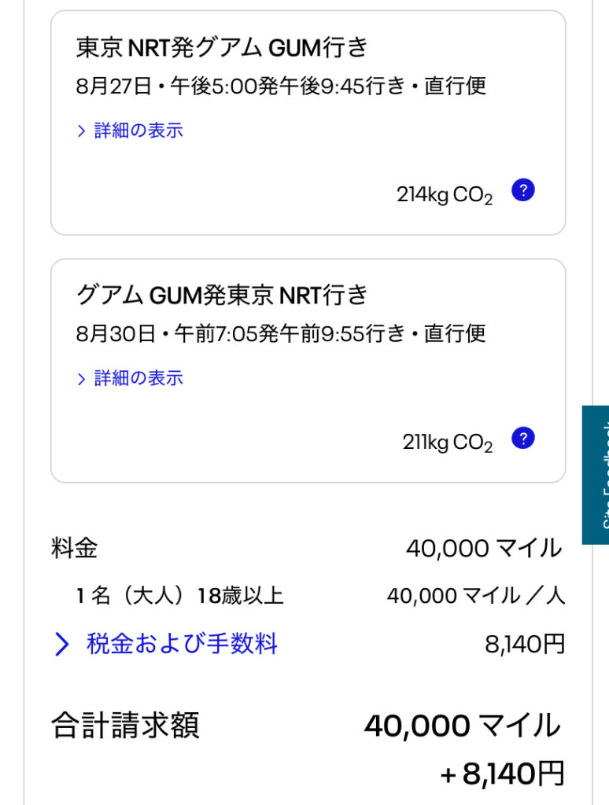Click the 8月30日 return time line
609x805 pixels.
point(281,333)
